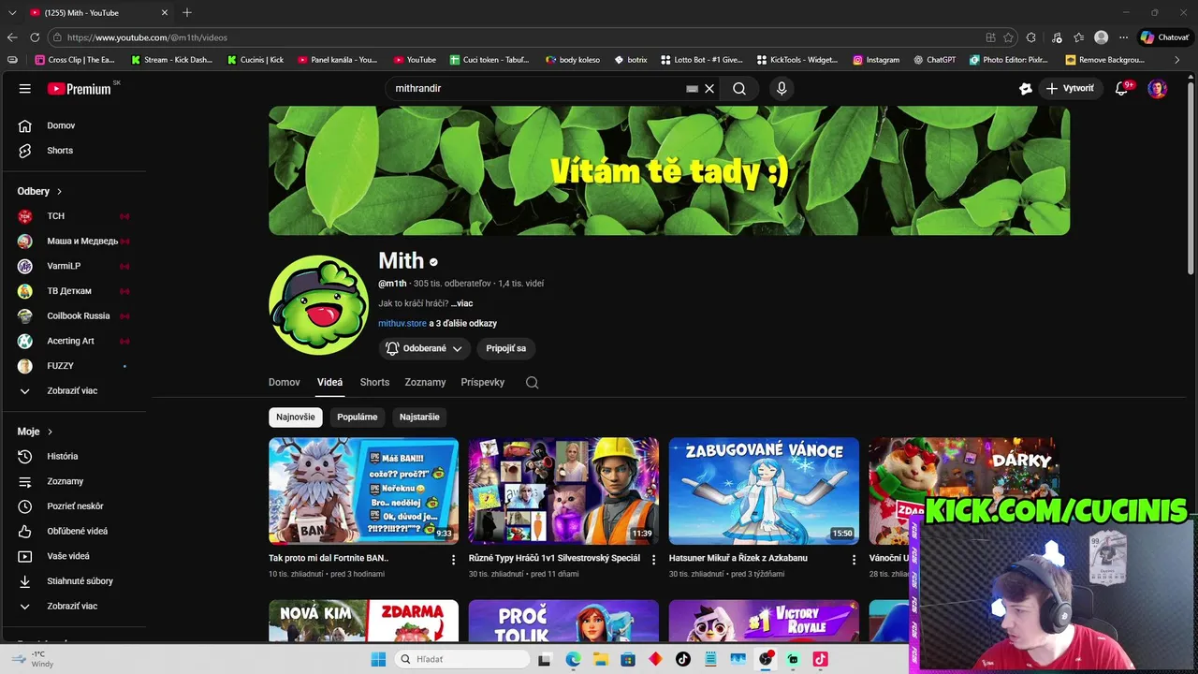Open the Premium benefits star icon
This screenshot has width=1198, height=674.
coord(1026,89)
